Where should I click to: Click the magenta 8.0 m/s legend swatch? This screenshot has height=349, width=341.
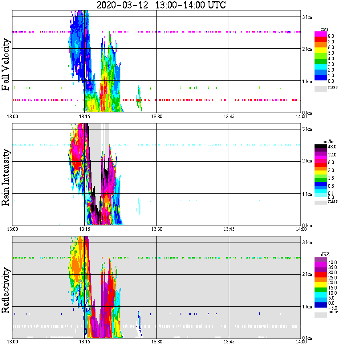click(x=321, y=34)
